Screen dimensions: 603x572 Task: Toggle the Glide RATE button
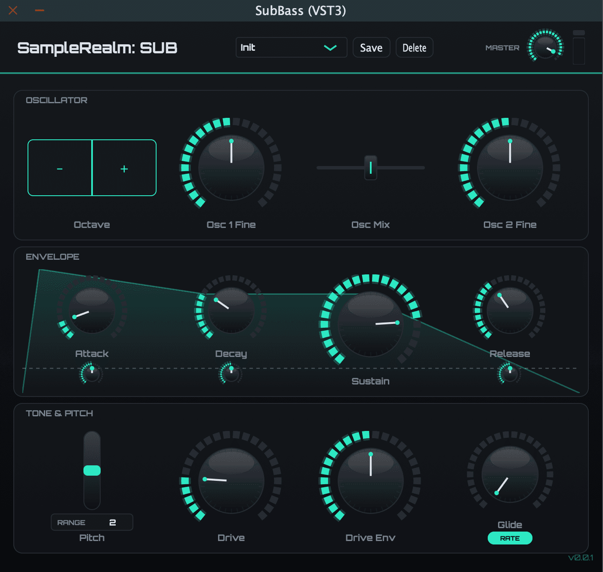tap(510, 538)
